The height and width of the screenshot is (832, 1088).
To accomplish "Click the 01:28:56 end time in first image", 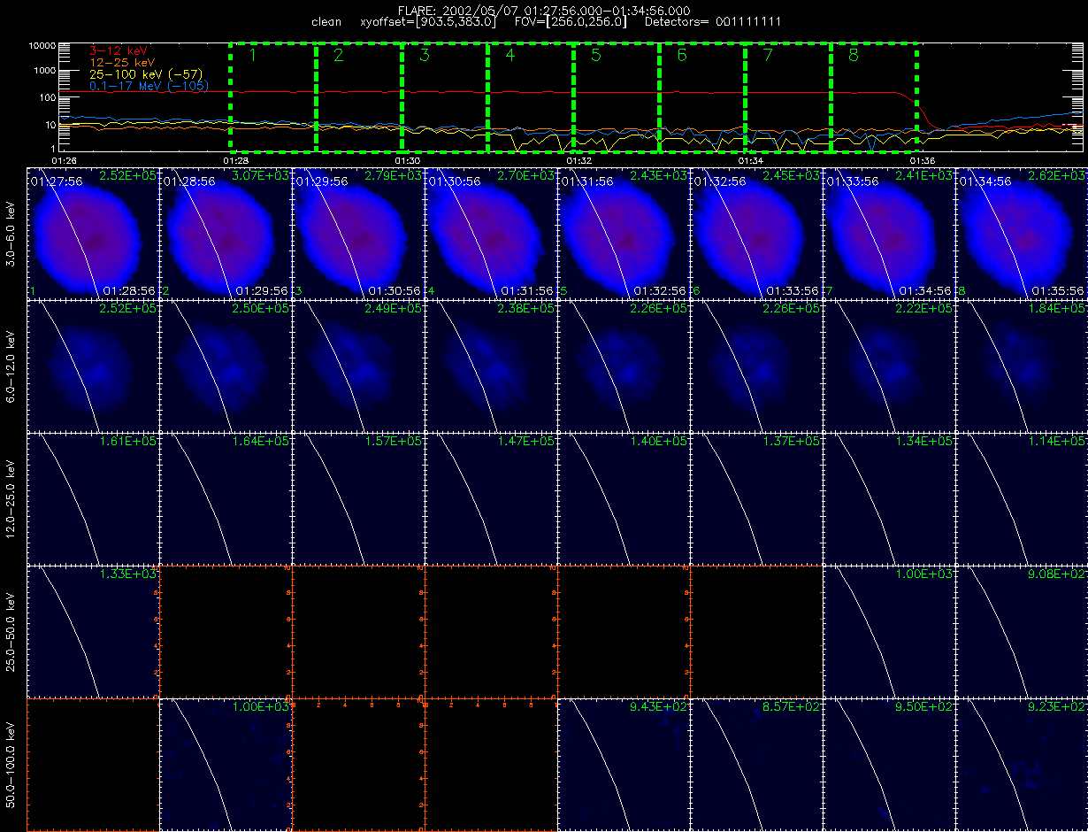I will tap(128, 290).
